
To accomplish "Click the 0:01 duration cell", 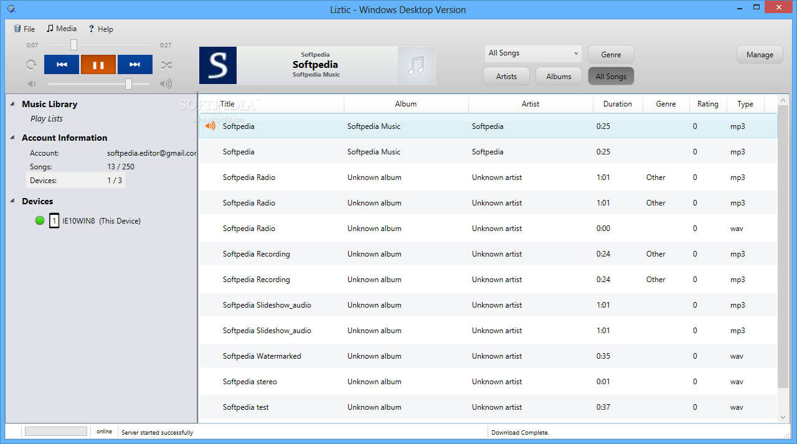I will click(603, 382).
